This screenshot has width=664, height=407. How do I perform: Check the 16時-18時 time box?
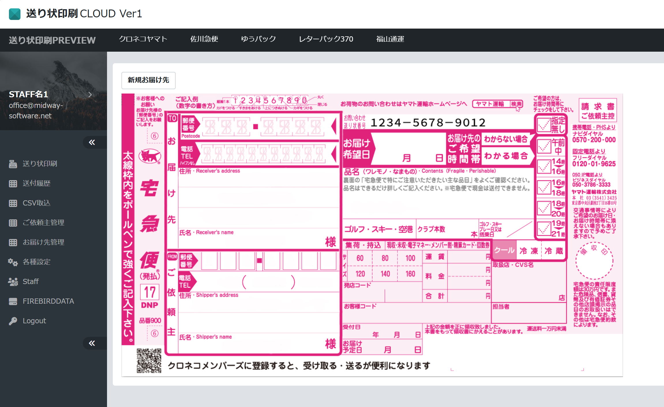tap(544, 187)
